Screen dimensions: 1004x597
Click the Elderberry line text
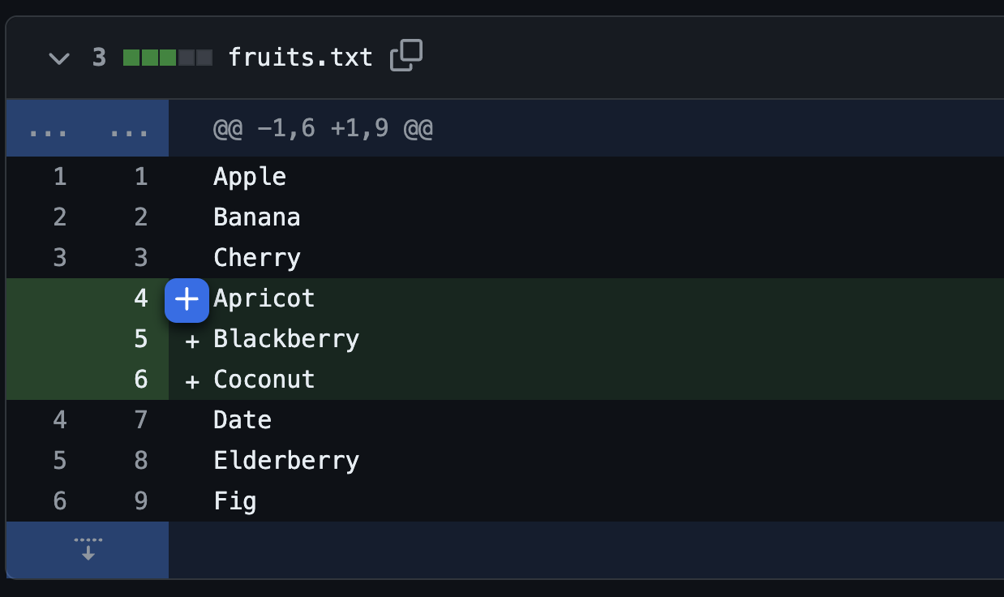click(286, 461)
